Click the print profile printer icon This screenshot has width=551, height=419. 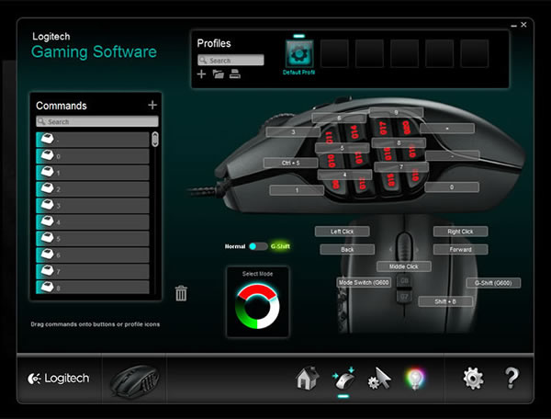[x=235, y=74]
